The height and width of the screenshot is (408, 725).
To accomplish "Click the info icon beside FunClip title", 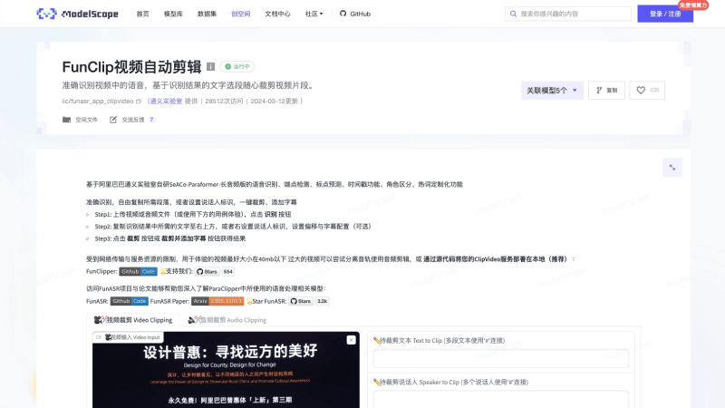I will (x=210, y=66).
